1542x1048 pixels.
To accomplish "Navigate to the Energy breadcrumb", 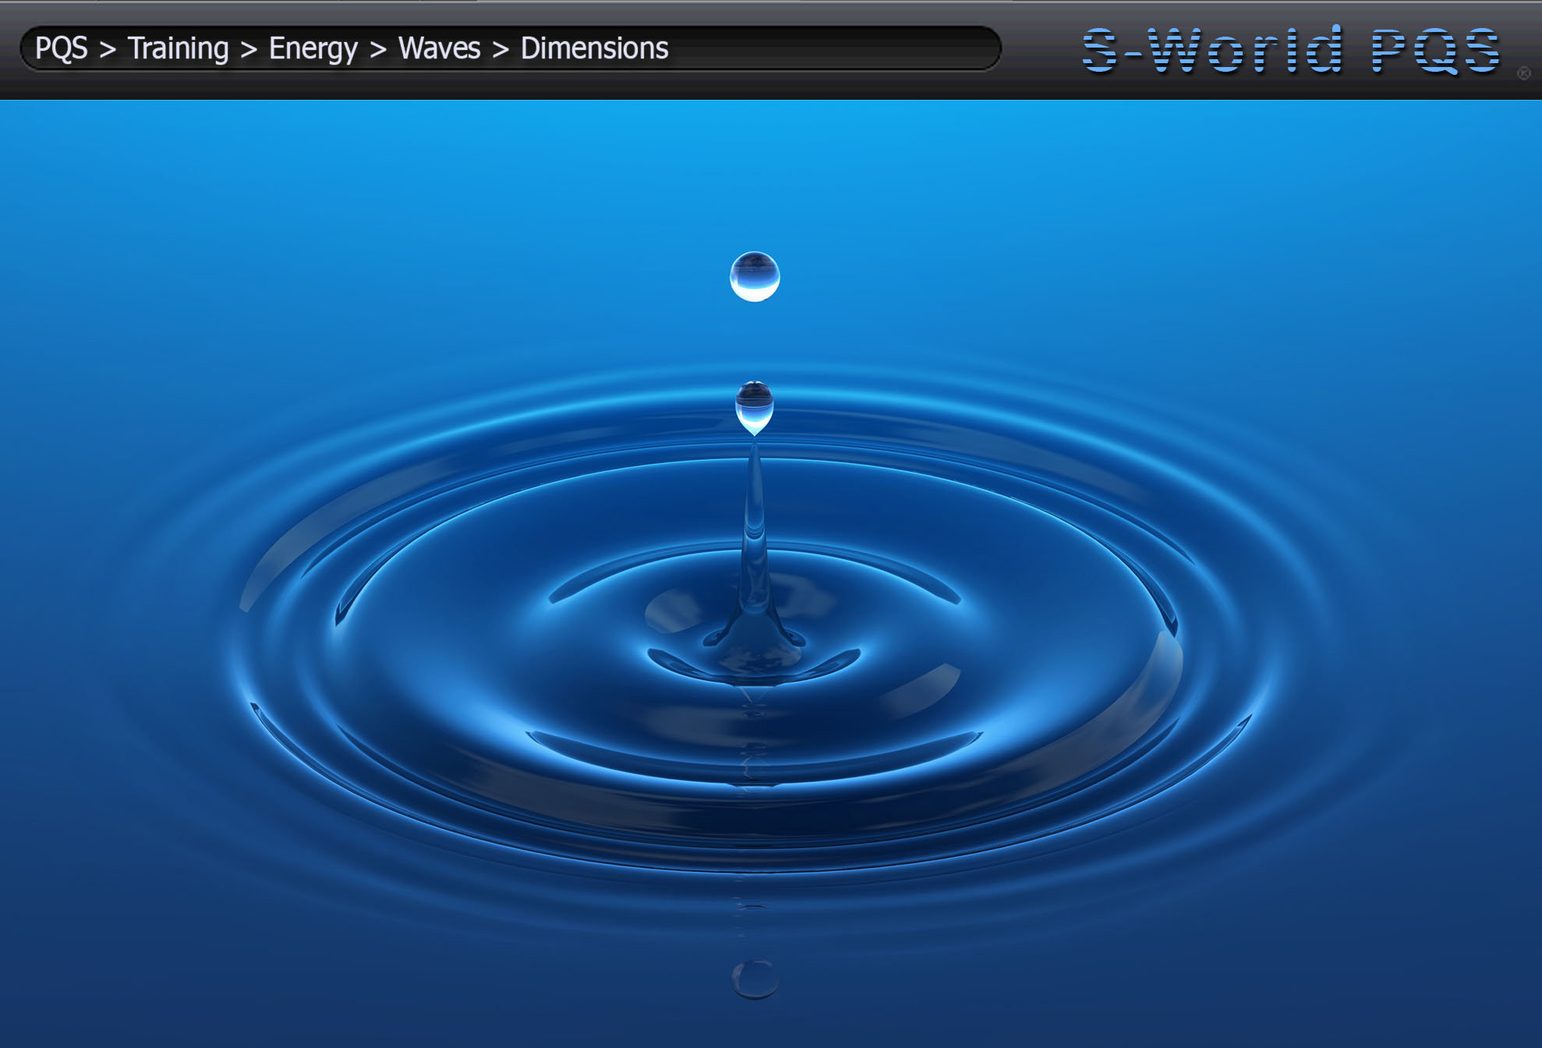I will (x=313, y=50).
